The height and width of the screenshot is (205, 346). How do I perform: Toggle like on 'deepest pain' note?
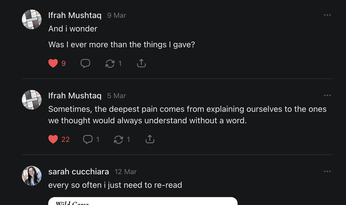point(53,139)
